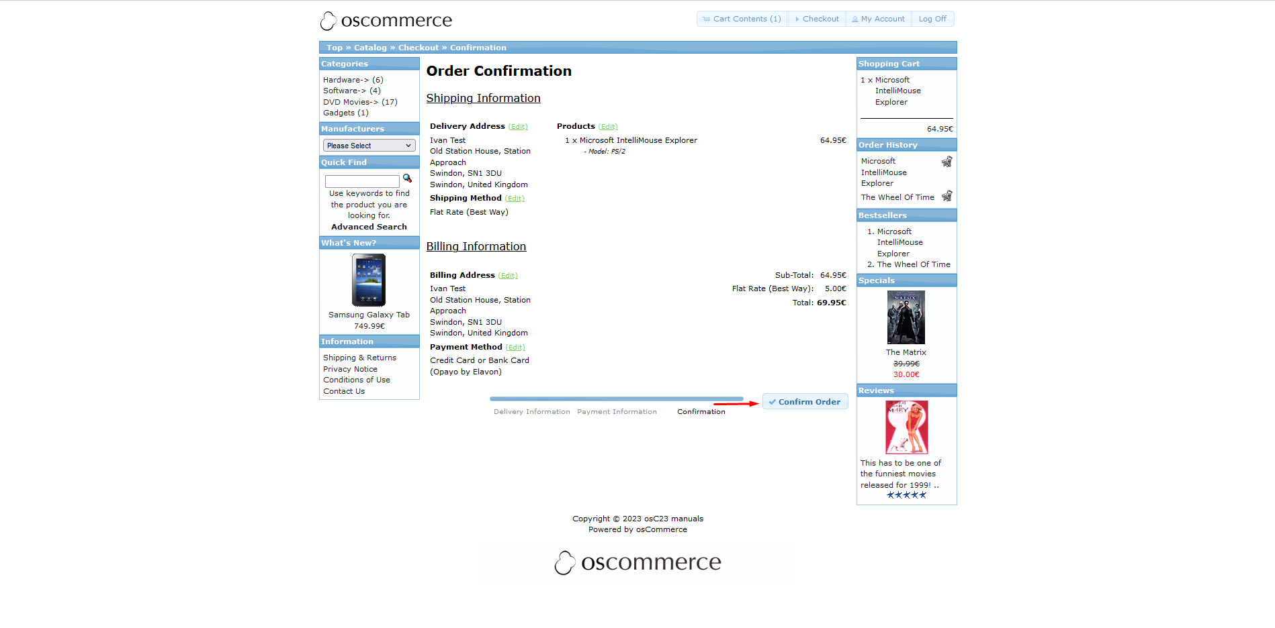The width and height of the screenshot is (1275, 628).
Task: Open Cart Contents (1)
Action: [742, 19]
